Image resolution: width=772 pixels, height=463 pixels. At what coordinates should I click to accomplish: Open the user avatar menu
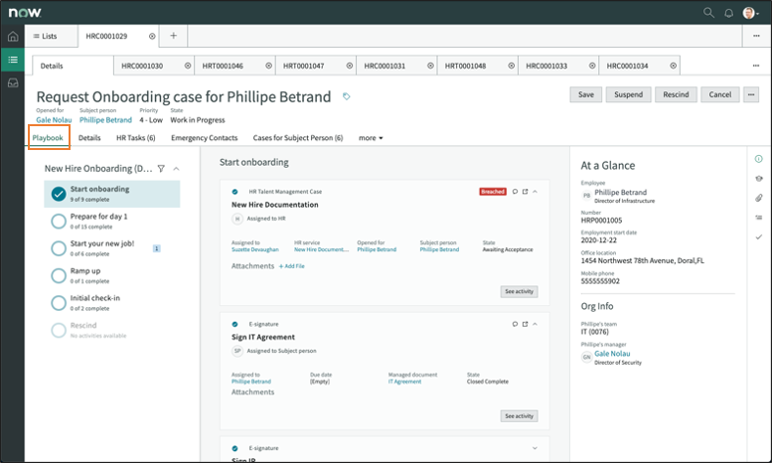(750, 13)
